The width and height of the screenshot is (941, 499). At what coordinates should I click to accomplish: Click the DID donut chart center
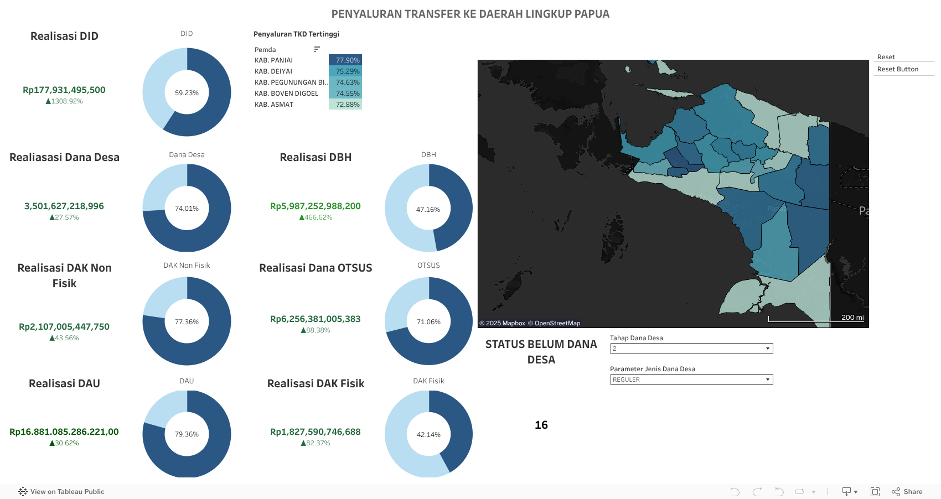pos(187,93)
